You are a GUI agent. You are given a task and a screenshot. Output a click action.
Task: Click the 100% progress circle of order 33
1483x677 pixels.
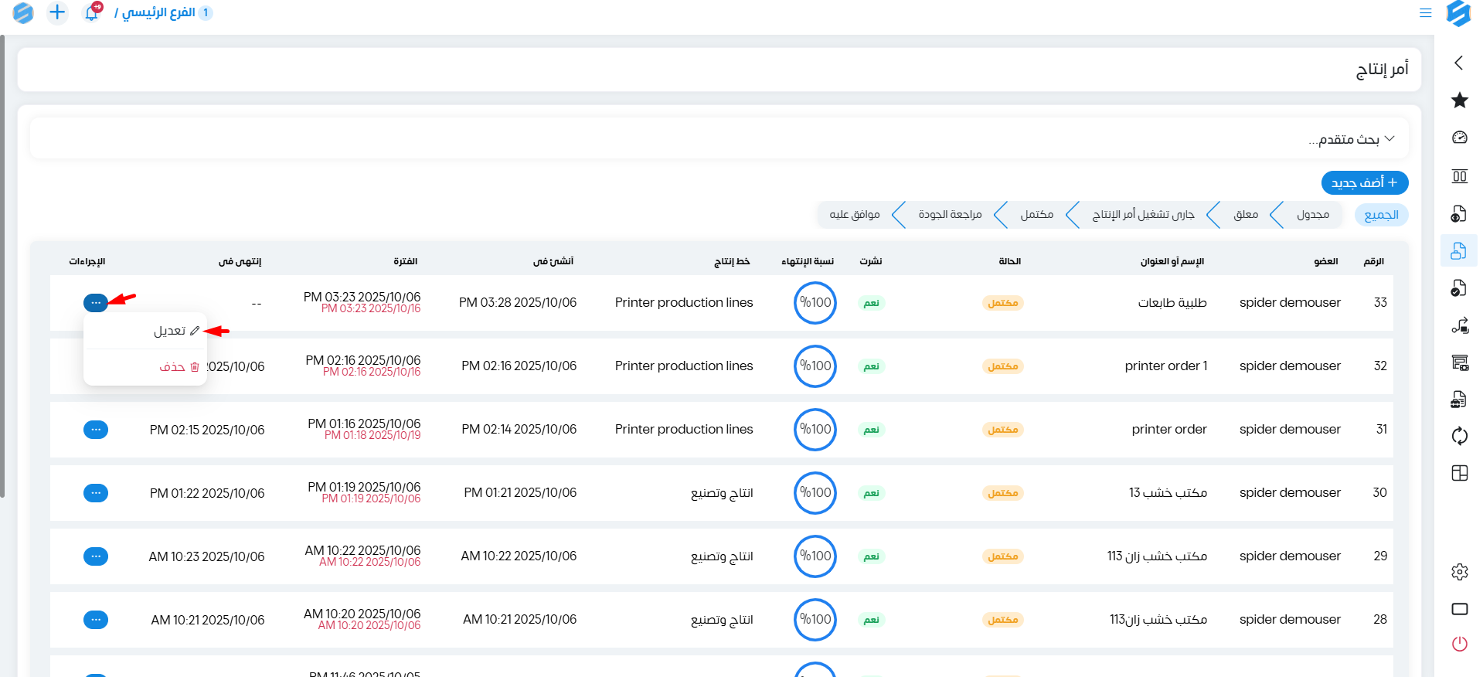(815, 303)
